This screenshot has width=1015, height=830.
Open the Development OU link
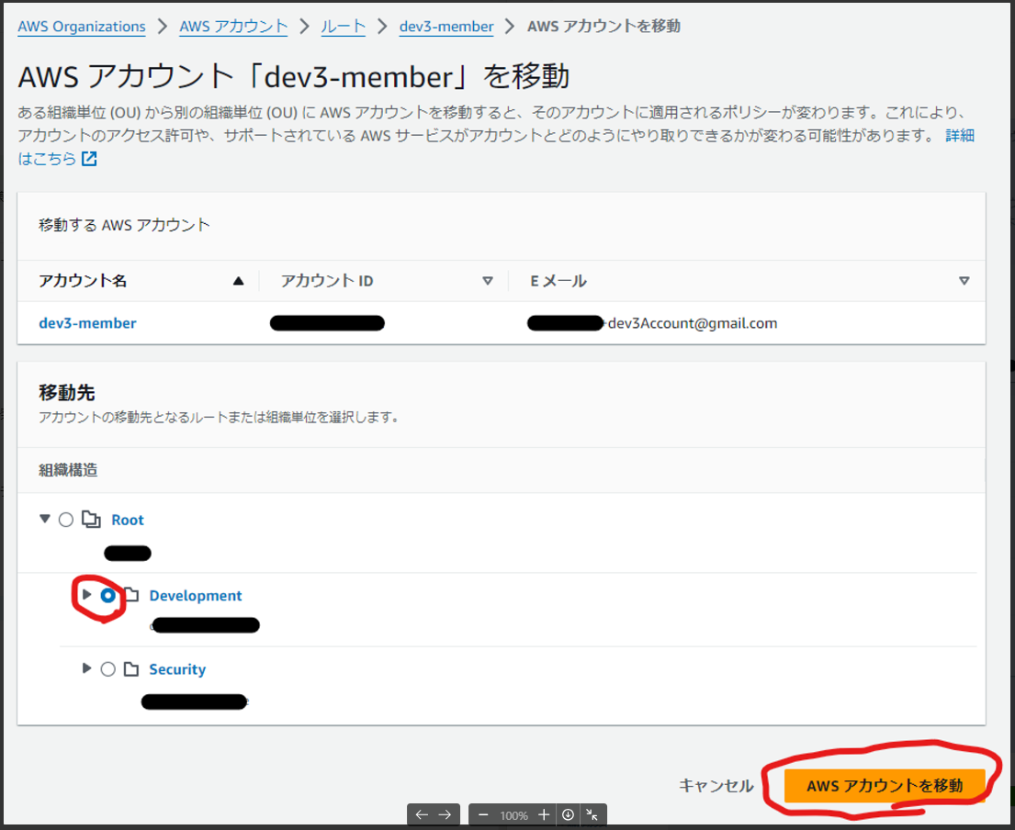point(196,595)
